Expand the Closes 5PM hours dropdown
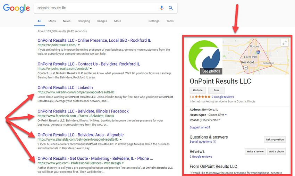Screen dimensions: 295x176 [226, 115]
